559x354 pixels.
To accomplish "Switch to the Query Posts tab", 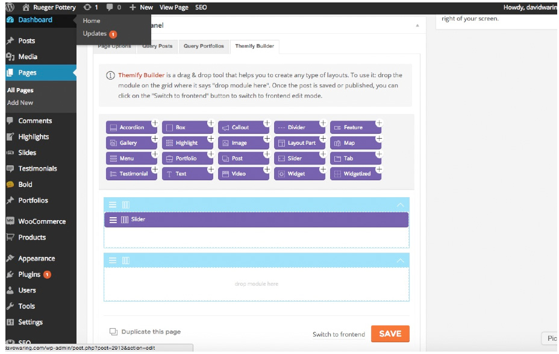I will point(157,46).
